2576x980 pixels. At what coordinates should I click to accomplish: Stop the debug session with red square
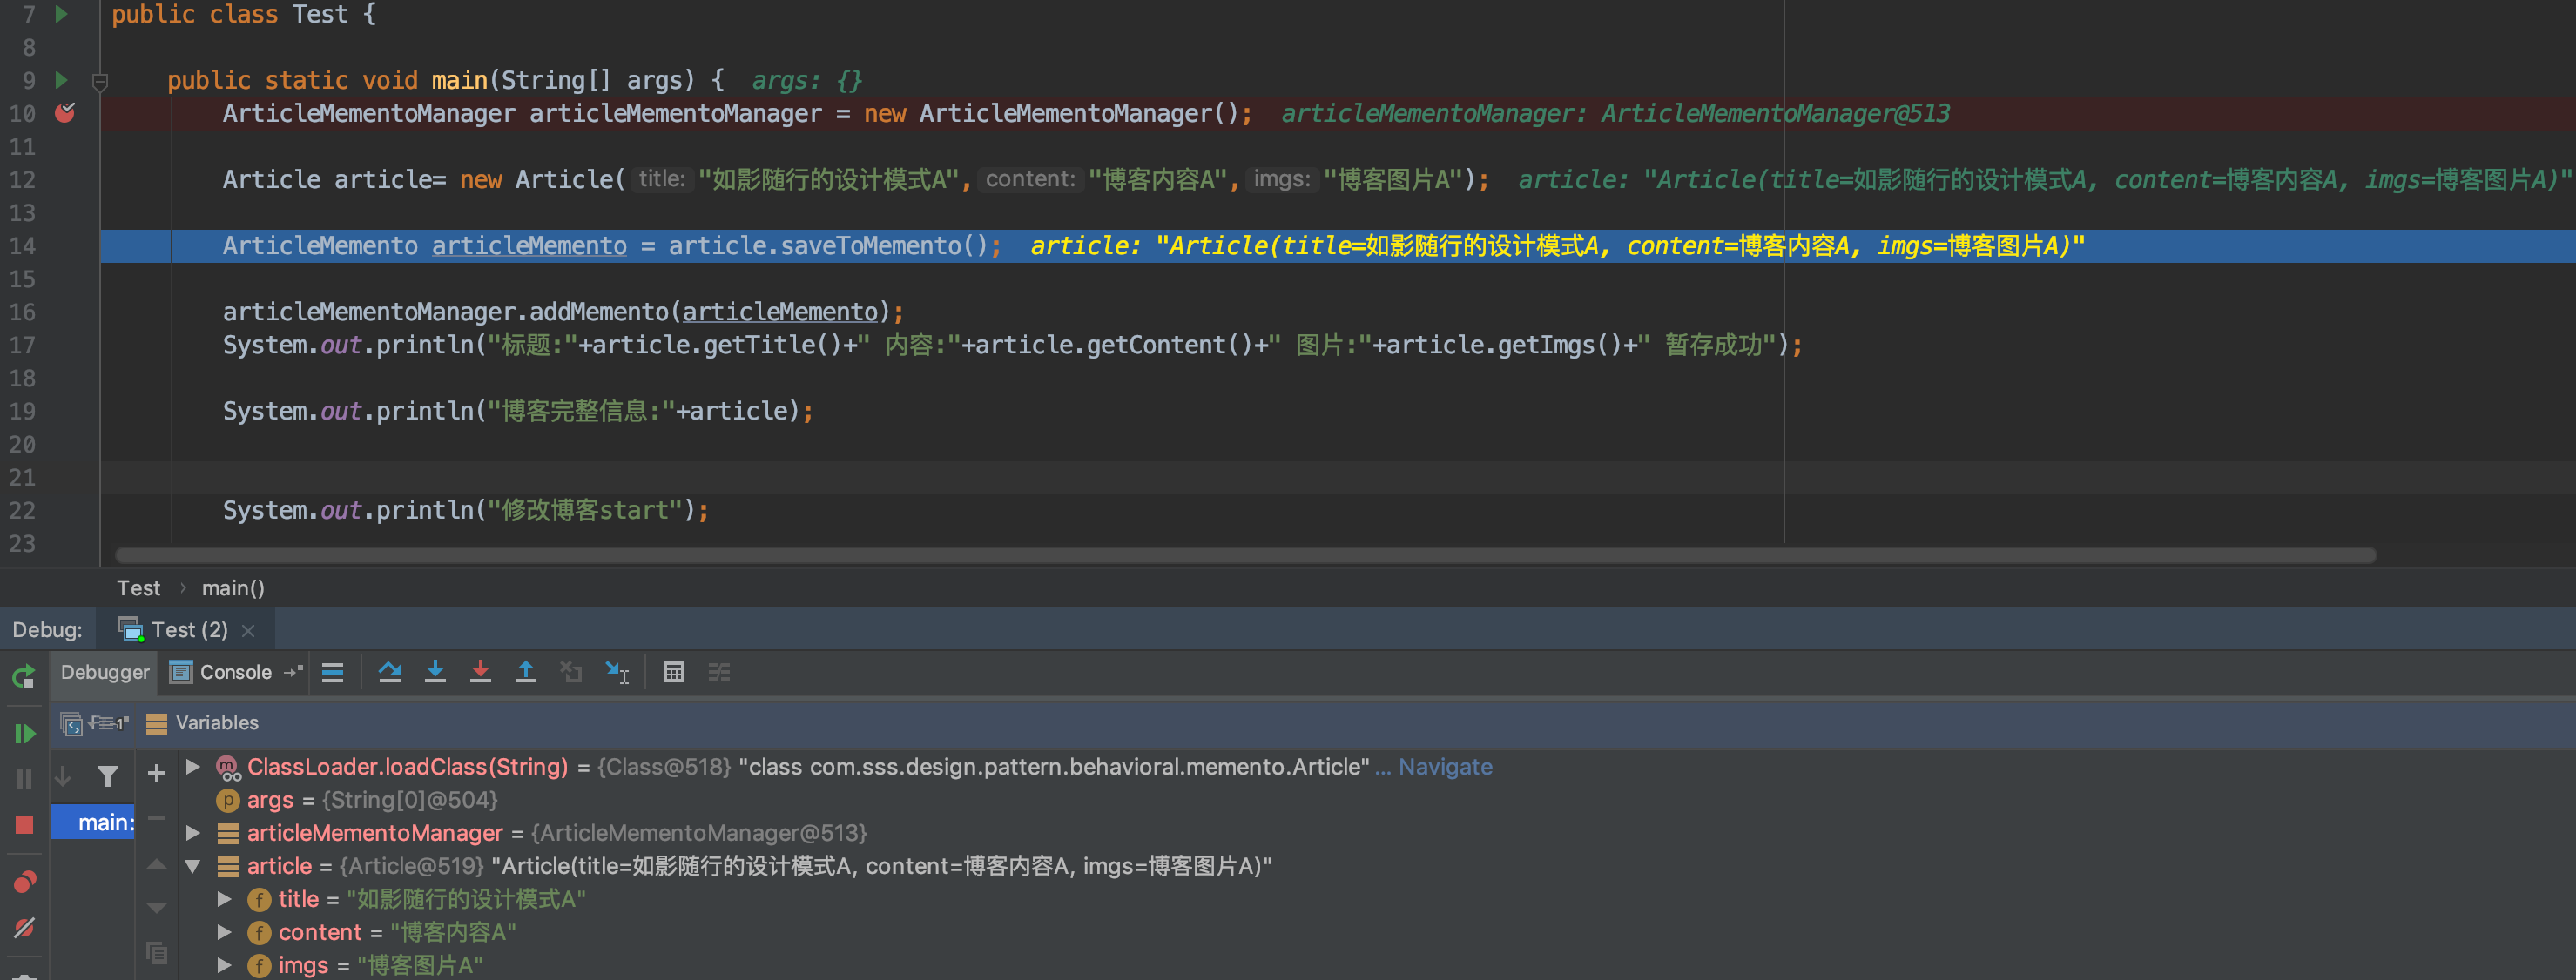25,824
